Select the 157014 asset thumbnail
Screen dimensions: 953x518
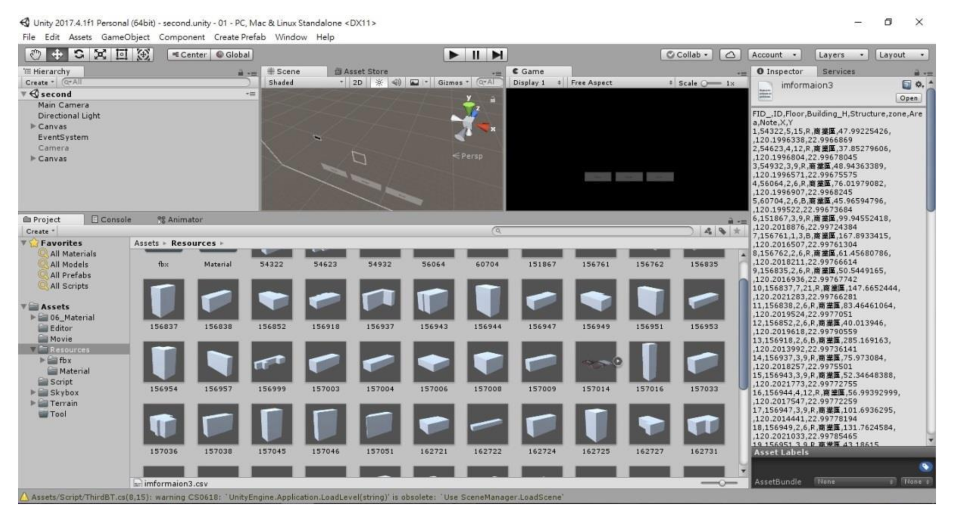pos(595,362)
